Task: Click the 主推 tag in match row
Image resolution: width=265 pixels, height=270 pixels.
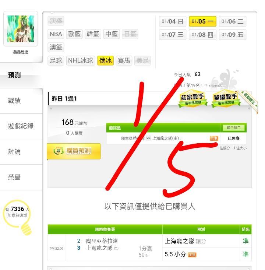Action: 214,138
